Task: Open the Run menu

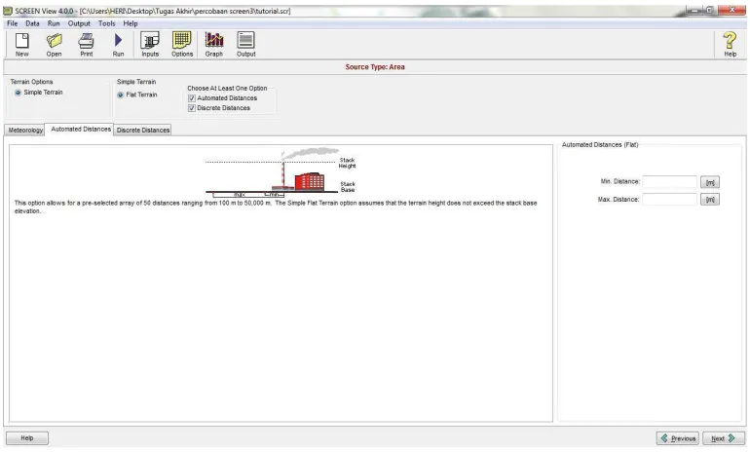Action: coord(54,23)
